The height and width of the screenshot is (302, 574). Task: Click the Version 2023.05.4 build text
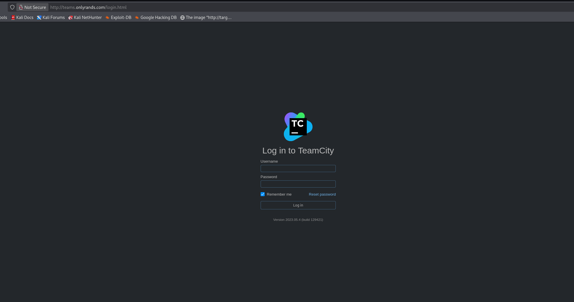[298, 220]
